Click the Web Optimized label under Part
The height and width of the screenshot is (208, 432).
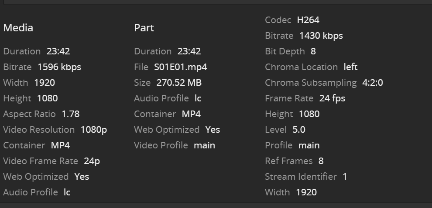167,130
